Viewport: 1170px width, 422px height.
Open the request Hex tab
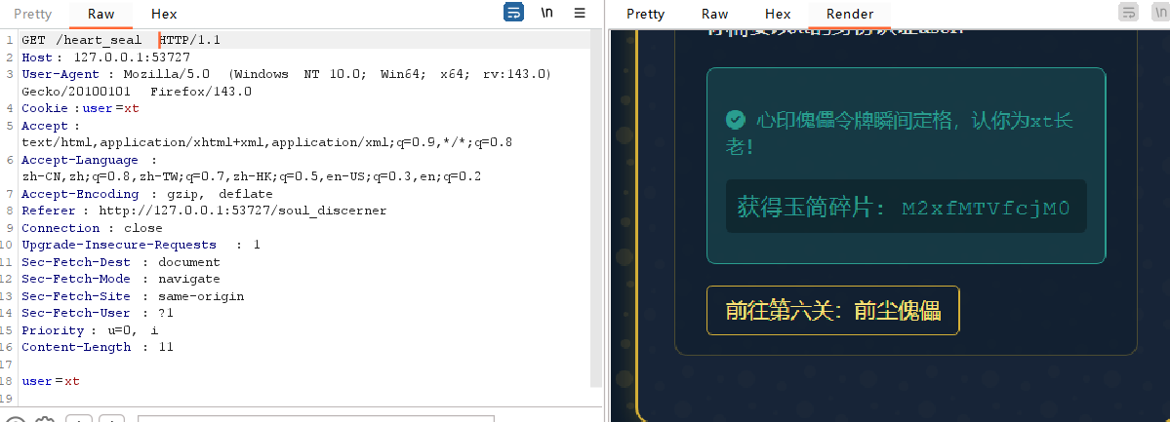[164, 15]
